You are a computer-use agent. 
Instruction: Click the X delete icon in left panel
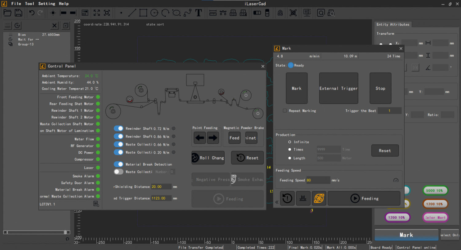(x=54, y=26)
